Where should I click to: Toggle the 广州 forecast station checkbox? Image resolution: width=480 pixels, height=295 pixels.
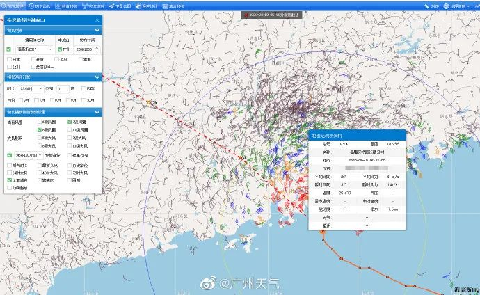click(58, 50)
